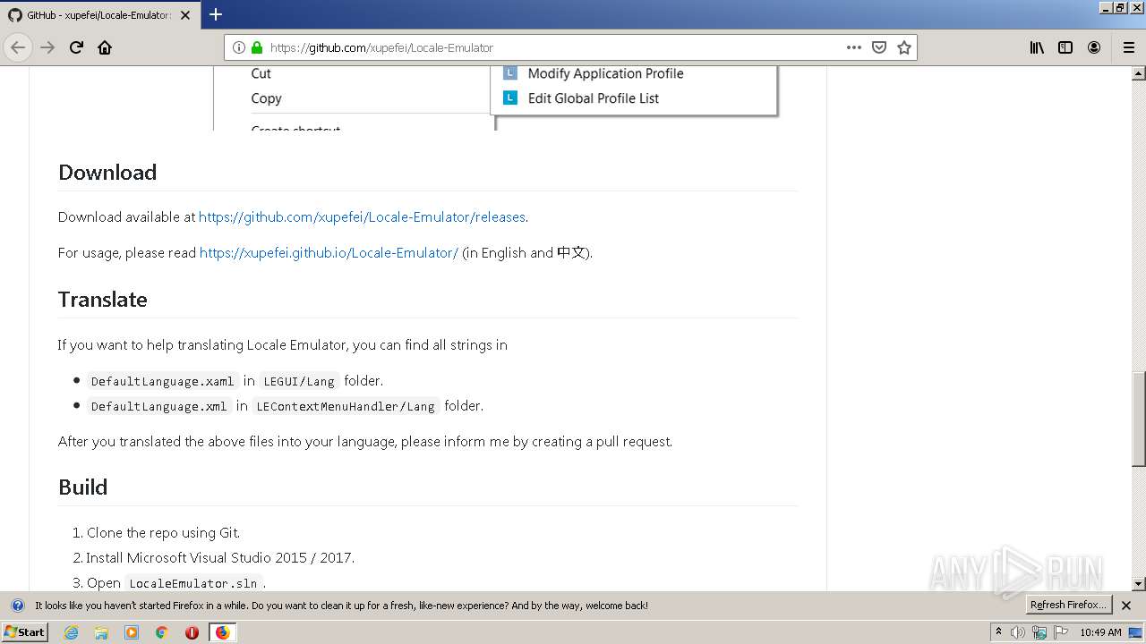Screen dimensions: 1146x644
Task: Click the Translate heading
Action: click(x=103, y=299)
